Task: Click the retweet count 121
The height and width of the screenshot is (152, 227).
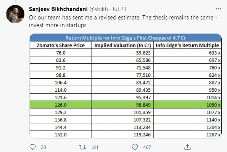Action: (x=95, y=147)
